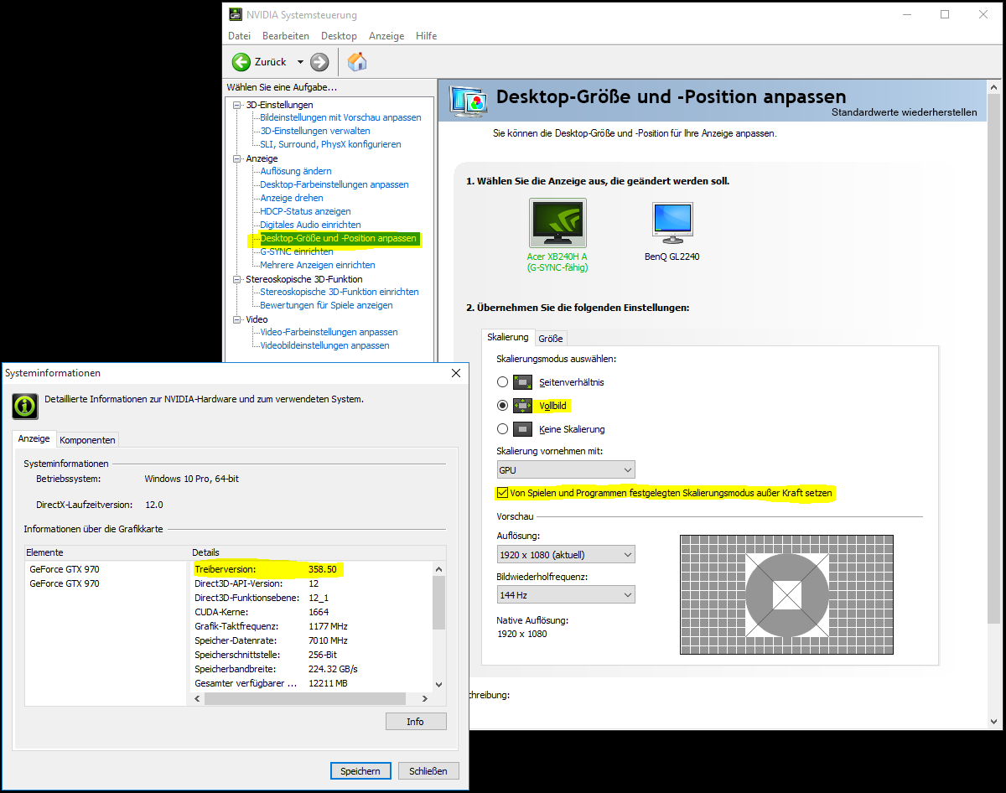1006x793 pixels.
Task: Open the Bildwiederholfrequenz 144 Hz dropdown
Action: 566,595
